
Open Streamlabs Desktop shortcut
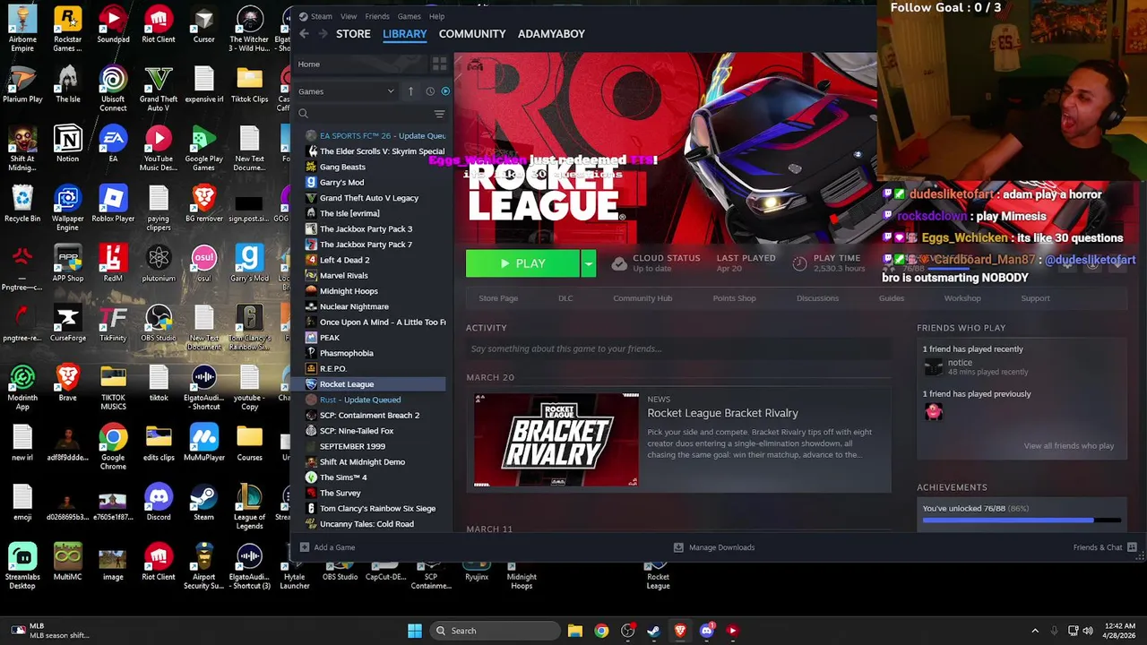22,566
